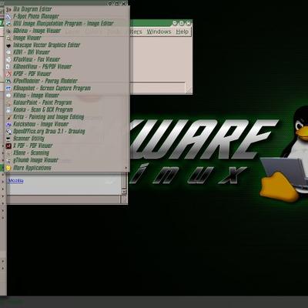Open GNU Image Manipulation Program entry

(x=67, y=23)
